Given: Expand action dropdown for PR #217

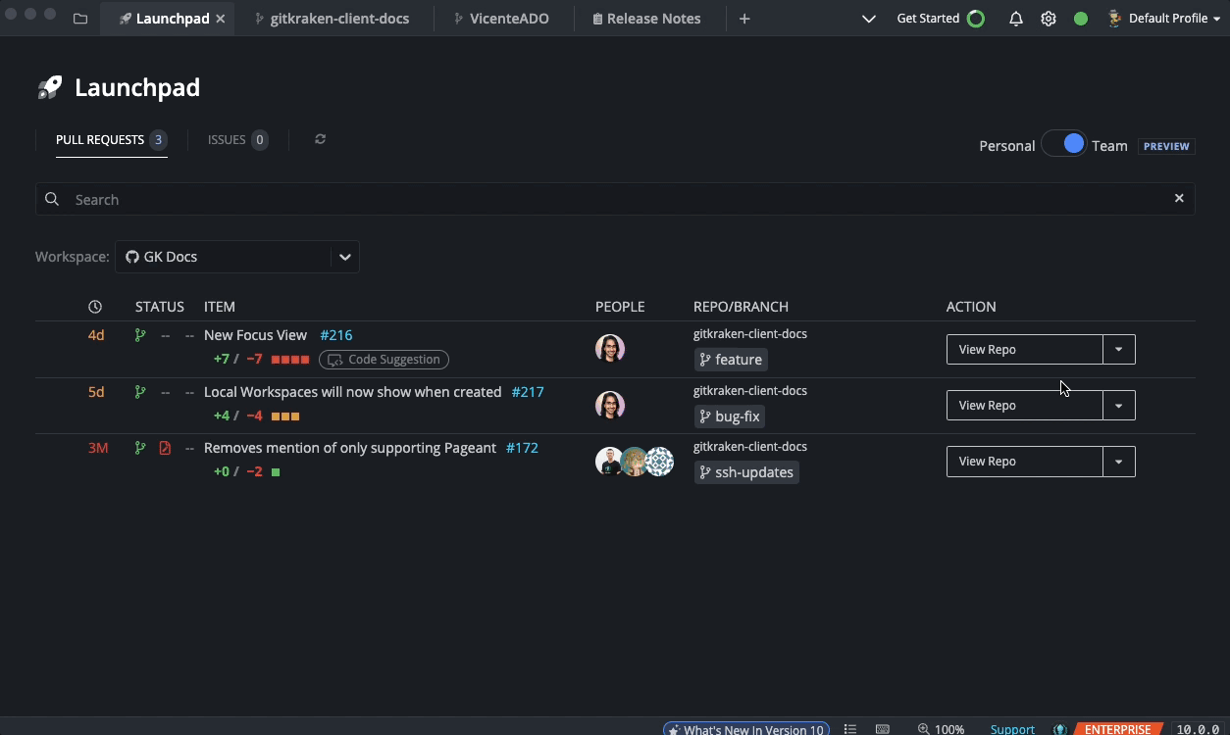Looking at the screenshot, I should [x=1119, y=405].
